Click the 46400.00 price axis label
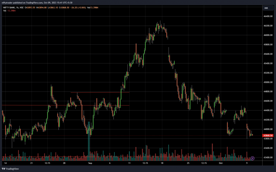Image resolution: width=276 pixels, height=172 pixels. tap(268, 16)
